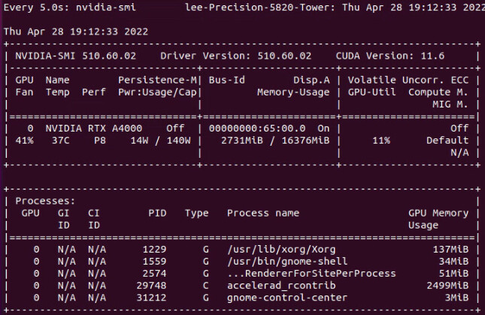Screen dimensions: 485x315
Task: Click the RendererForSitePerProcess process entry
Action: coord(311,274)
